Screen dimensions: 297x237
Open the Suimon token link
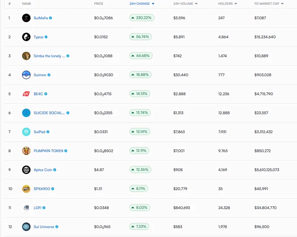[40, 75]
